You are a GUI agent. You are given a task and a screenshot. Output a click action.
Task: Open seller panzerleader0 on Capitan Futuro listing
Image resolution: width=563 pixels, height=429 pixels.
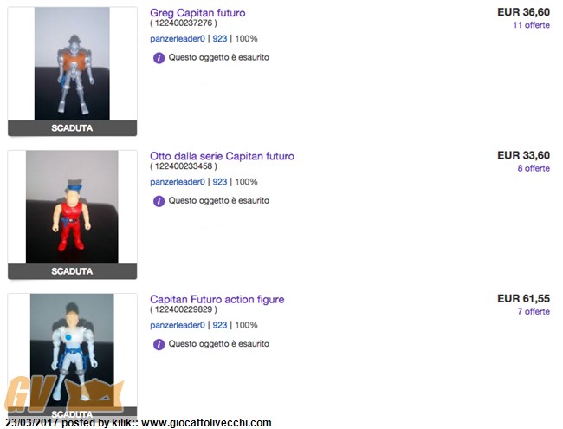click(178, 325)
